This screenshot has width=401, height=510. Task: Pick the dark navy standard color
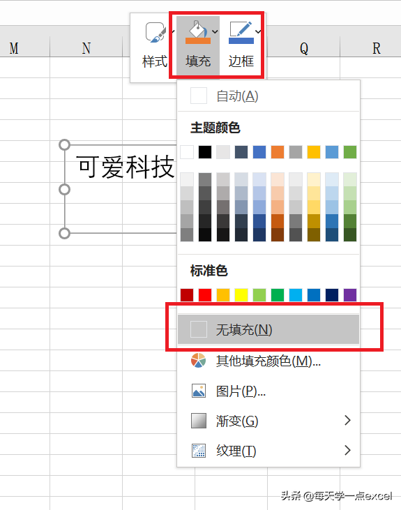(332, 295)
